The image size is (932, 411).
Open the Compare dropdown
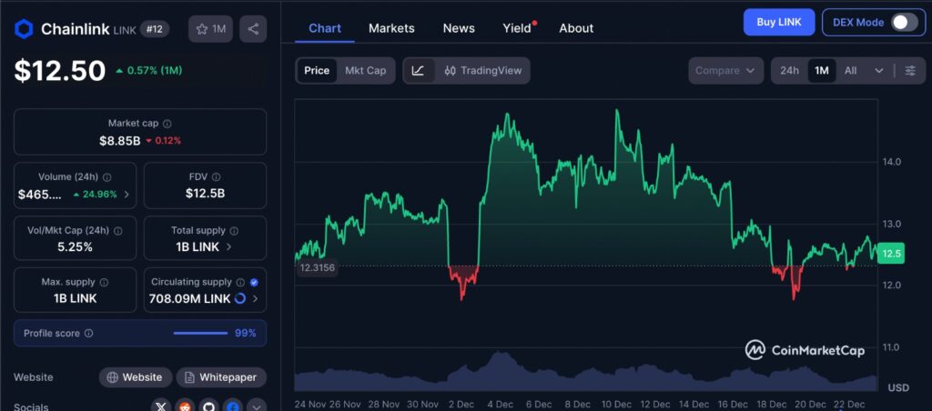pos(725,71)
